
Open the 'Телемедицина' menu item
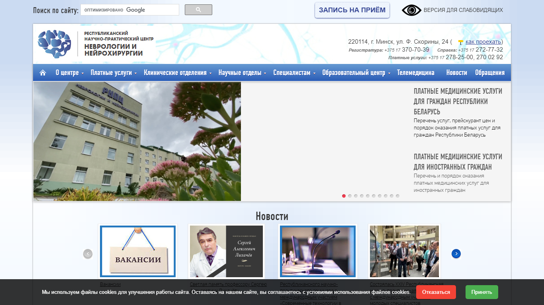416,73
